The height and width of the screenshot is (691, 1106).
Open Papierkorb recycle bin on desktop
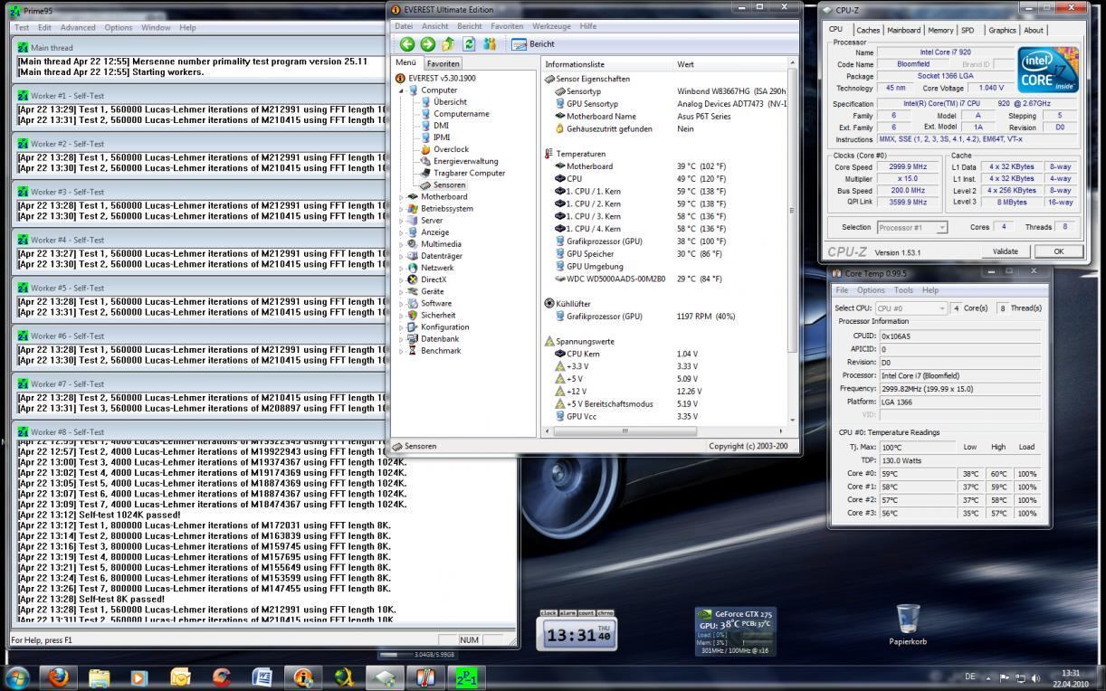click(x=908, y=625)
